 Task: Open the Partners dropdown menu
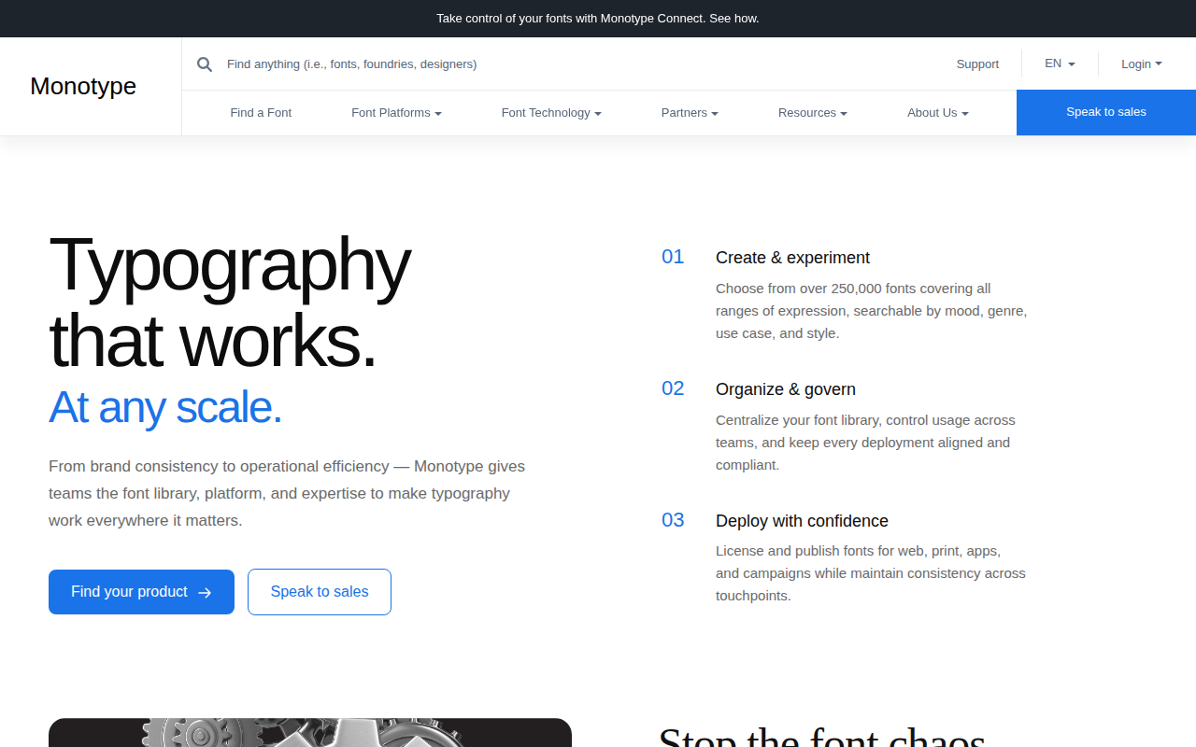(690, 113)
